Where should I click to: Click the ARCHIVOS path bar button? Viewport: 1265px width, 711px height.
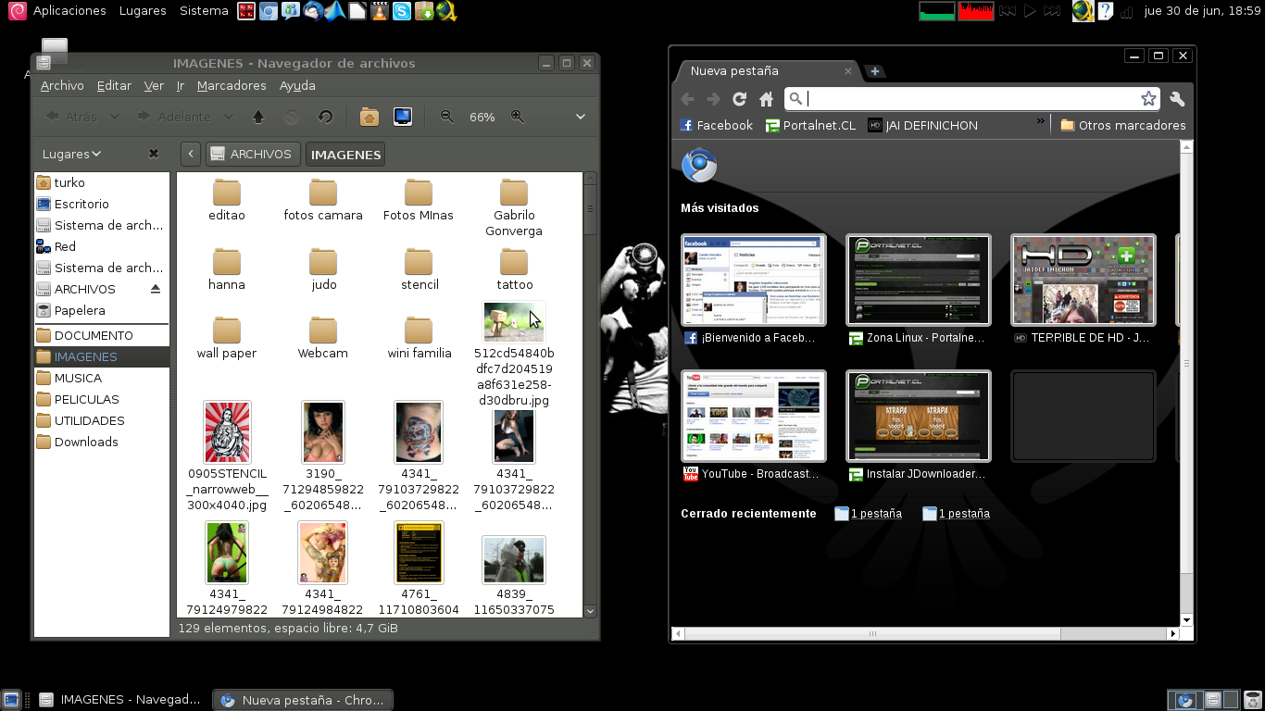pos(252,155)
